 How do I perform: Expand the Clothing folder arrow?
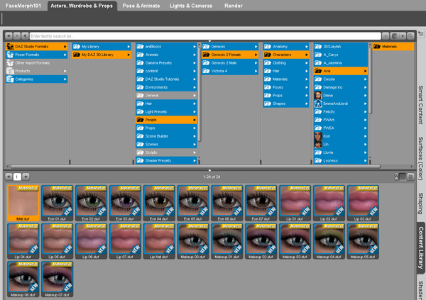pyautogui.click(x=307, y=63)
